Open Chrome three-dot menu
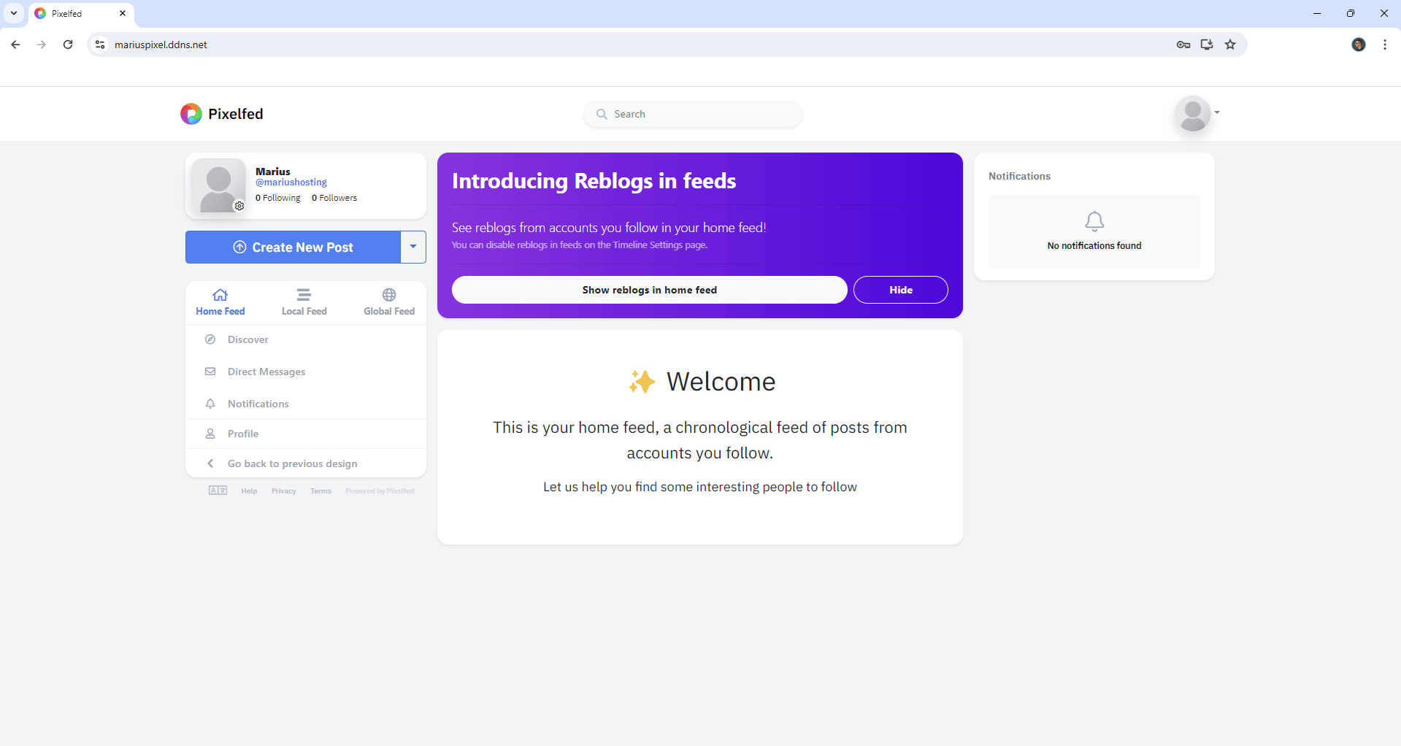The width and height of the screenshot is (1401, 746). [1385, 45]
